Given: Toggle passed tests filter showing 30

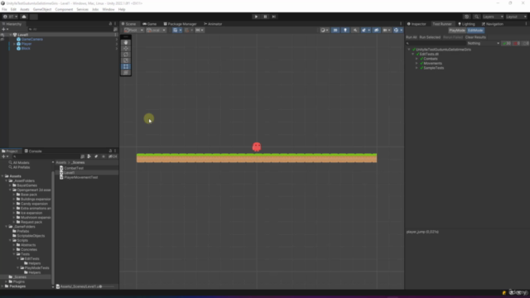Looking at the screenshot, I should [507, 43].
